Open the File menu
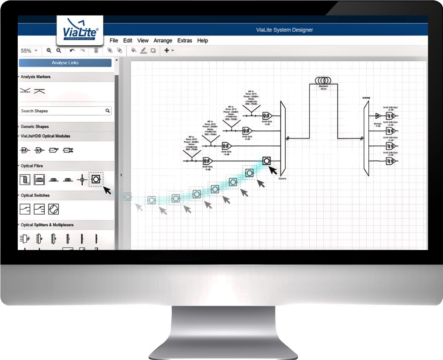 (x=114, y=41)
